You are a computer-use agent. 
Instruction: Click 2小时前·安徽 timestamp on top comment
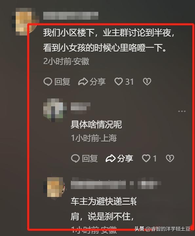66,61
